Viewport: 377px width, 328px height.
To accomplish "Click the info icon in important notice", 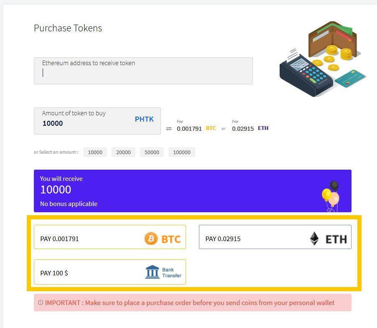I will (x=41, y=303).
